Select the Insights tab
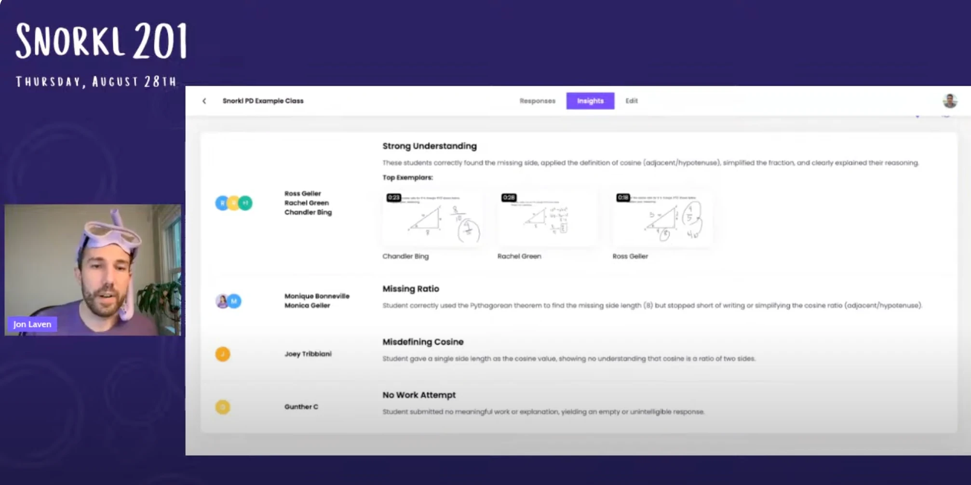The width and height of the screenshot is (971, 485). [590, 101]
